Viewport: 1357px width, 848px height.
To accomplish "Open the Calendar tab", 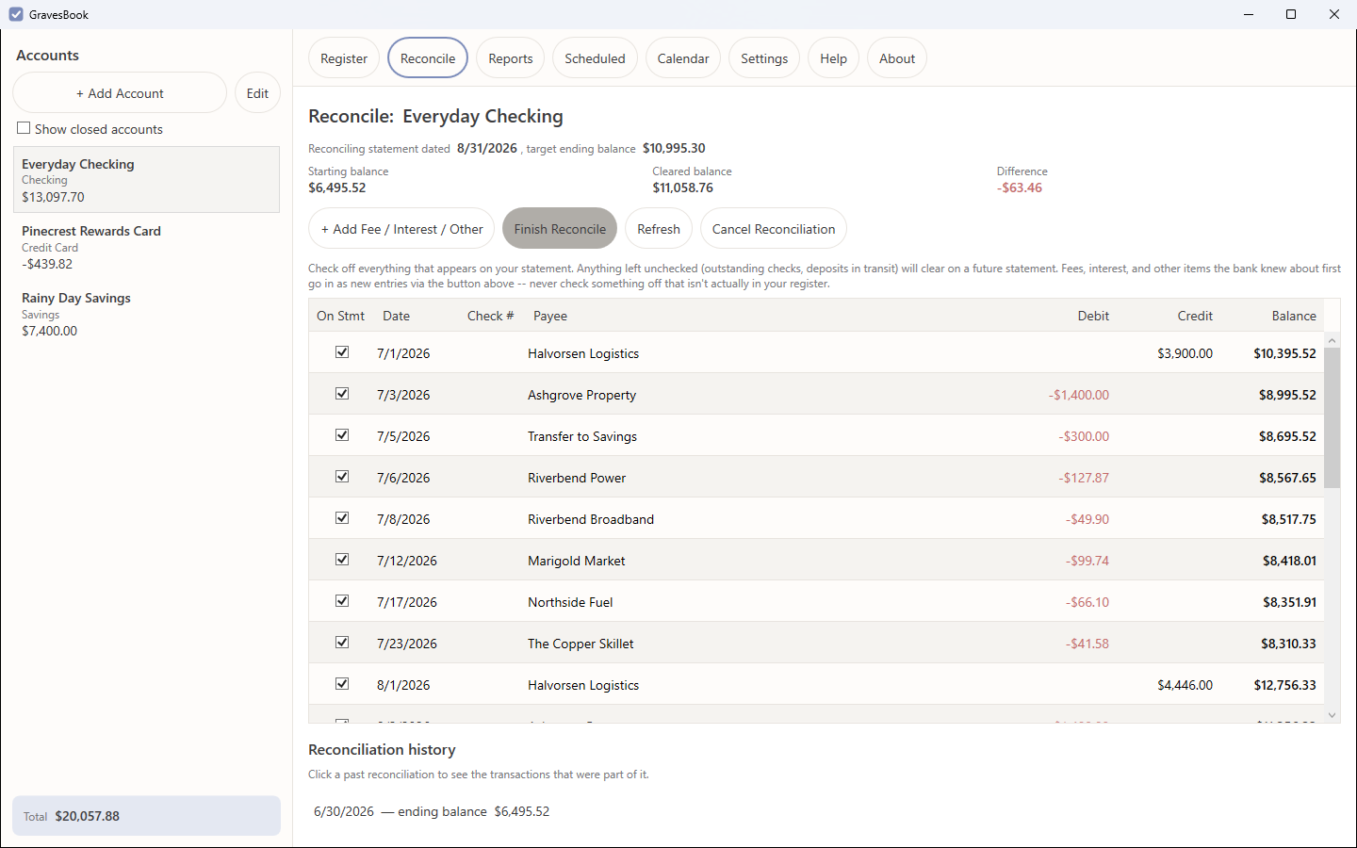I will coord(683,58).
